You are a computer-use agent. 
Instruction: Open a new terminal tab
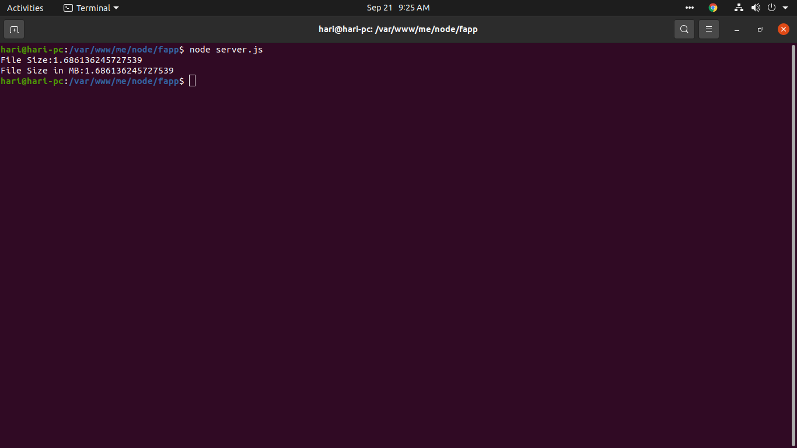tap(13, 29)
